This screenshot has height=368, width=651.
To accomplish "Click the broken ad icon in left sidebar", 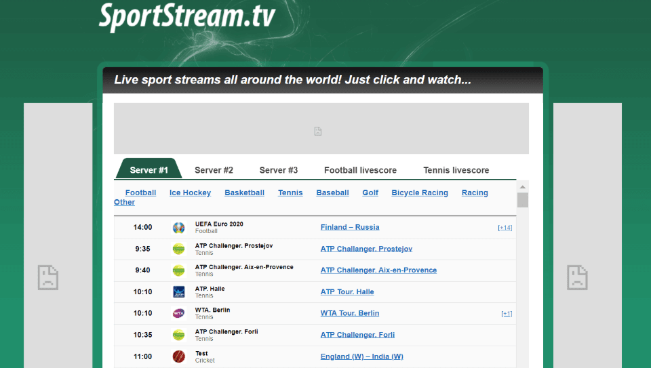I will 48,277.
